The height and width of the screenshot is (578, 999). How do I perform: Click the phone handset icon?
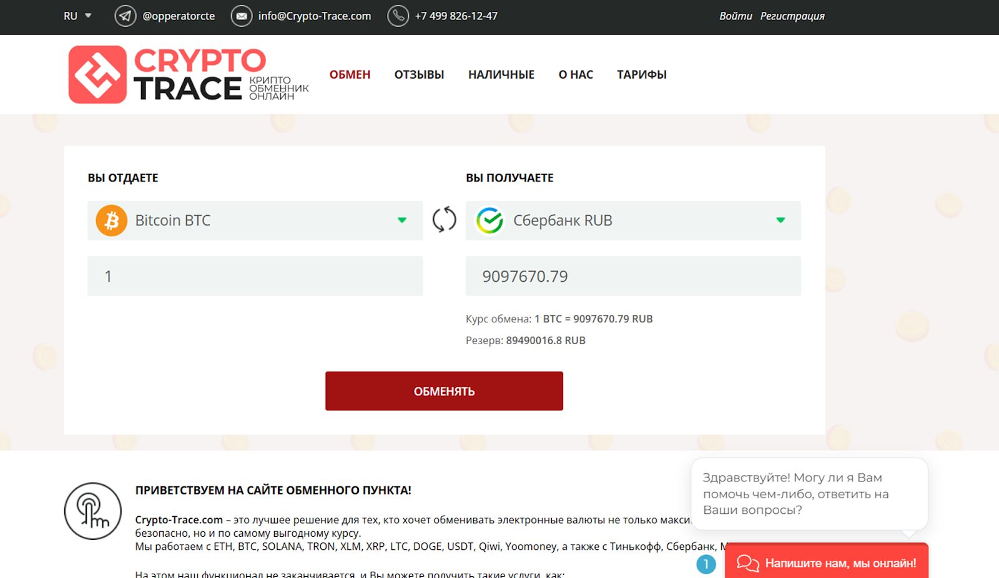coord(398,16)
